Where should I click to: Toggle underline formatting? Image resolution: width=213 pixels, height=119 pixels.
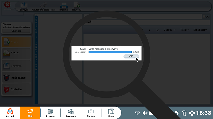(157, 30)
